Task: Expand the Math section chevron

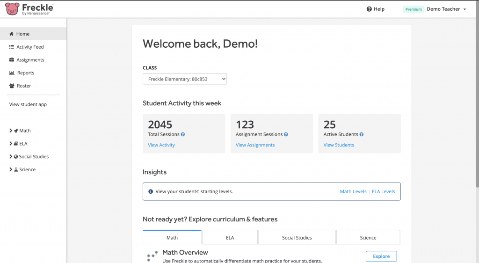Action: tap(11, 131)
